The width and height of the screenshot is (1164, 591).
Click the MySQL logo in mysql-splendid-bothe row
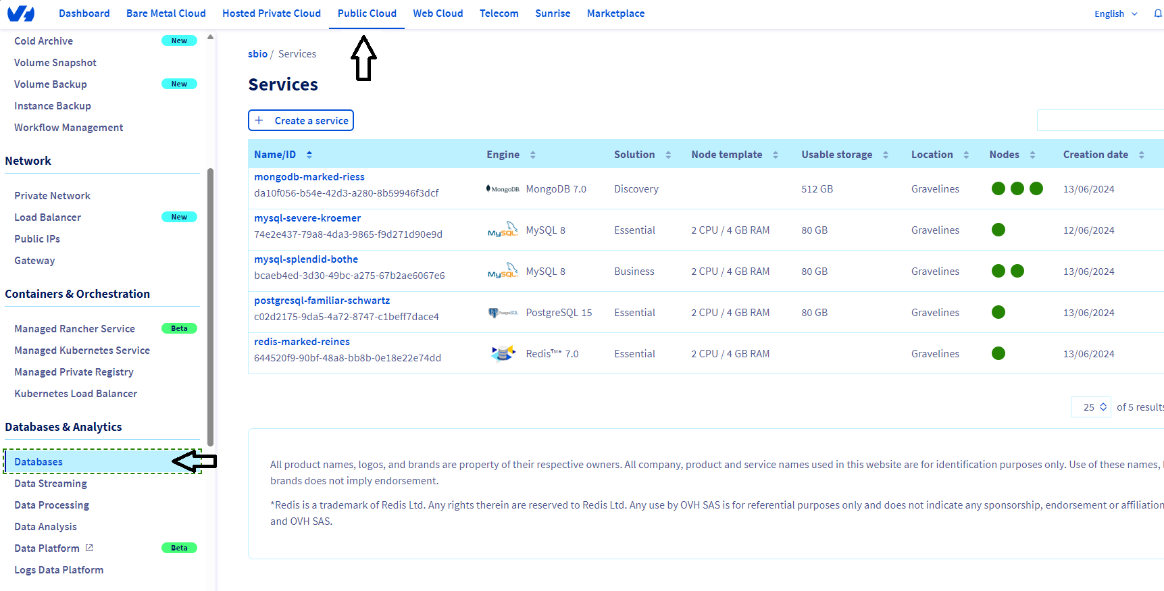[503, 271]
